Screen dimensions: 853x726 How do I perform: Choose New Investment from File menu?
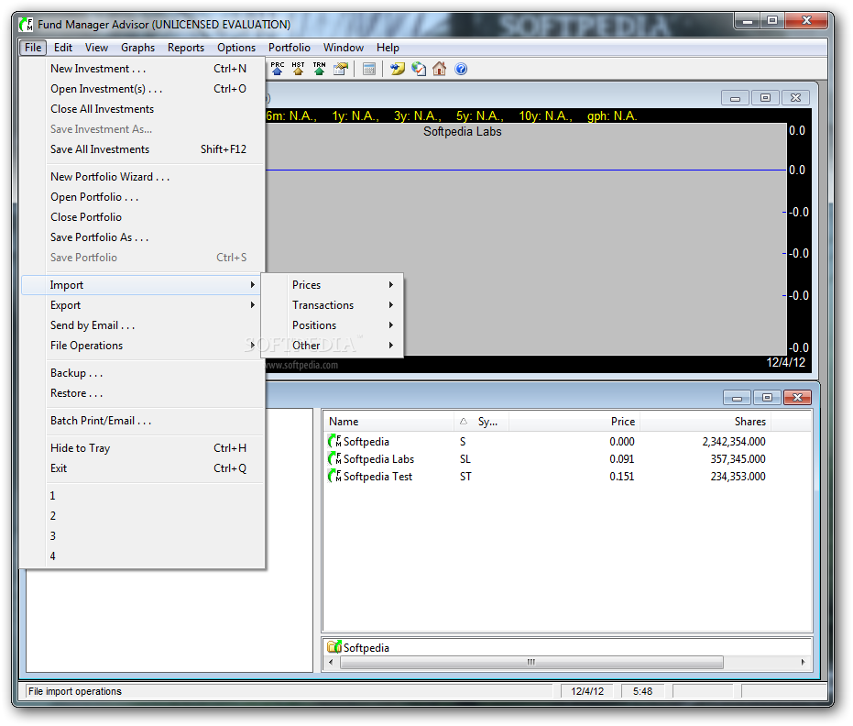coord(143,69)
